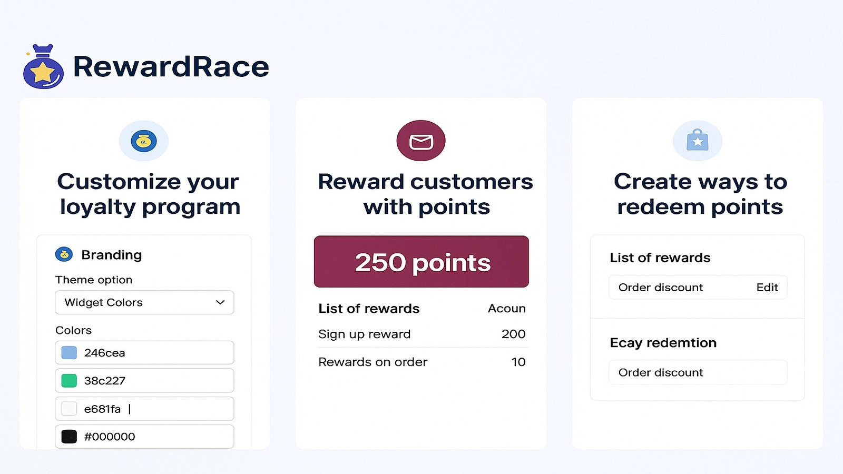Click the RewardRace money bag logo
The width and height of the screenshot is (843, 474).
(x=43, y=66)
